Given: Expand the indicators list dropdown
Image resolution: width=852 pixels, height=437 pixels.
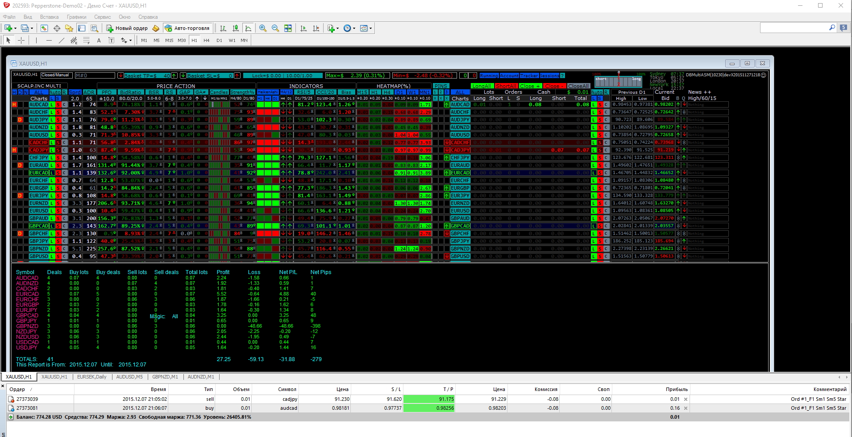Looking at the screenshot, I should pyautogui.click(x=337, y=28).
